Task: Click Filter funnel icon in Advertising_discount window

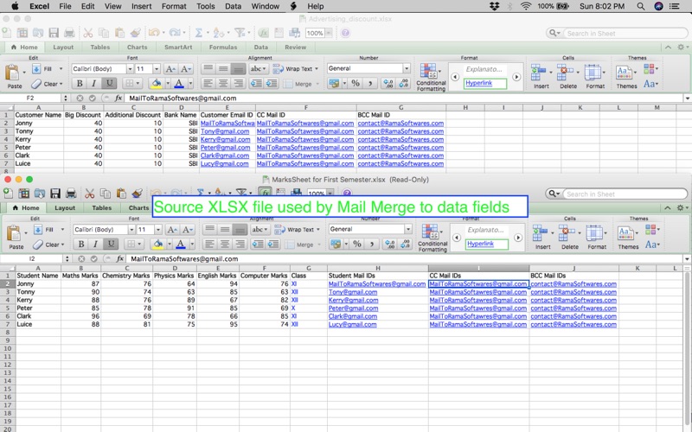Action: pyautogui.click(x=240, y=33)
